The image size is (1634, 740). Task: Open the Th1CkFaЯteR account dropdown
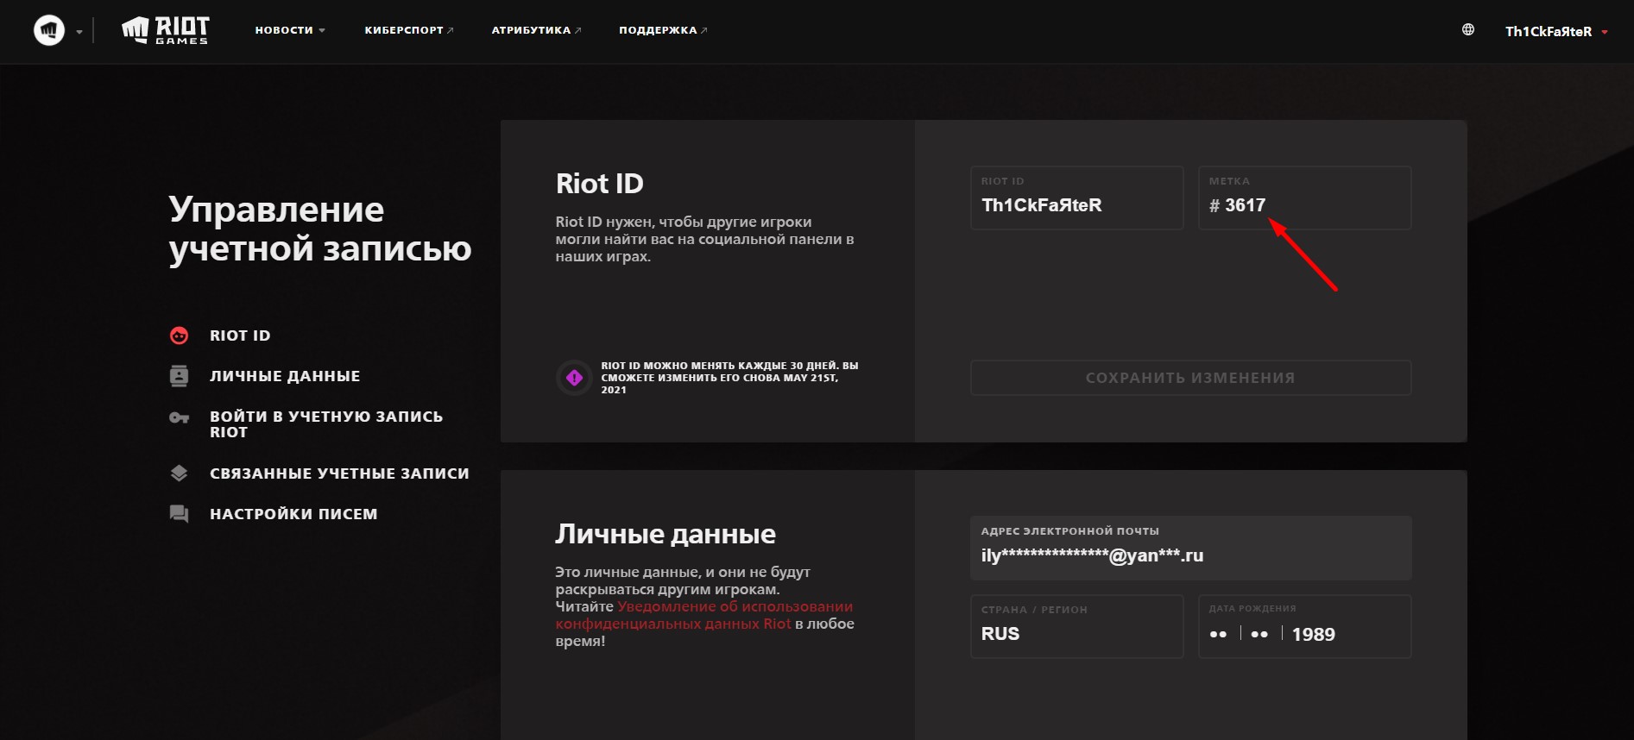point(1556,32)
